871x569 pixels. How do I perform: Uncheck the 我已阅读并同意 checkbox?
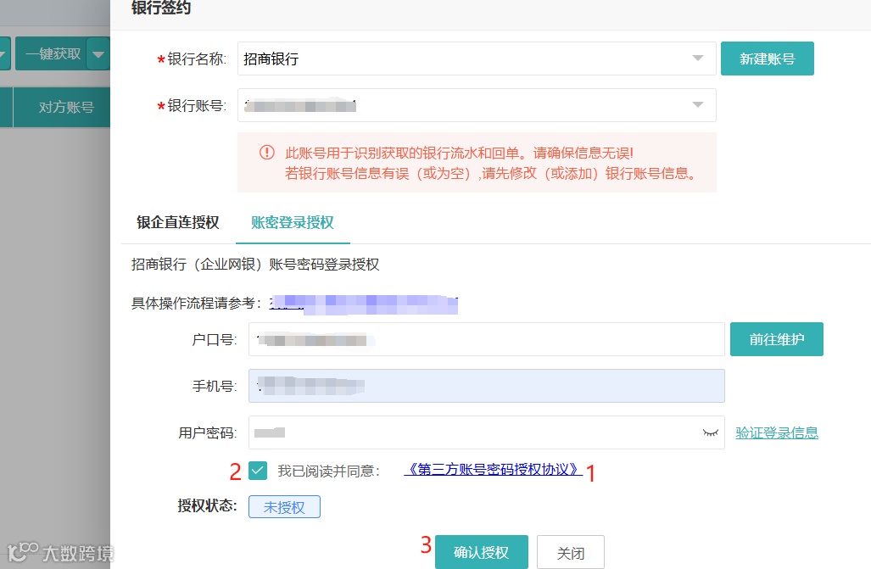pos(258,471)
